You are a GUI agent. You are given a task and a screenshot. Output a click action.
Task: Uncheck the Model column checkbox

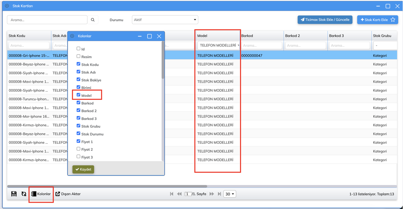pos(78,95)
